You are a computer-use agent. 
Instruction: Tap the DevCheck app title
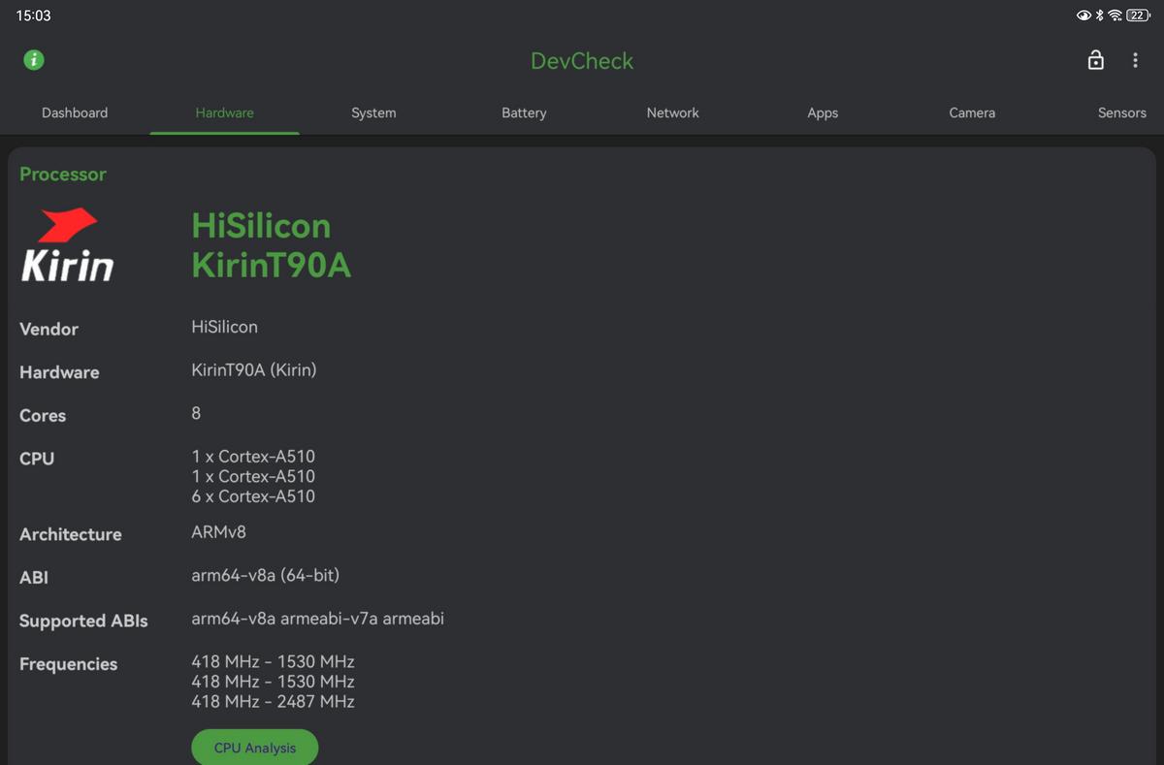(x=582, y=60)
